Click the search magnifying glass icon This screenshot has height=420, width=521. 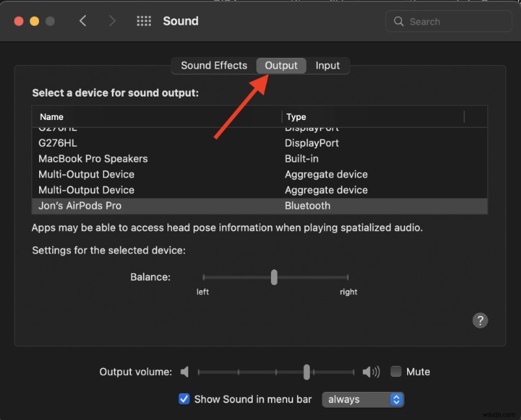[398, 22]
